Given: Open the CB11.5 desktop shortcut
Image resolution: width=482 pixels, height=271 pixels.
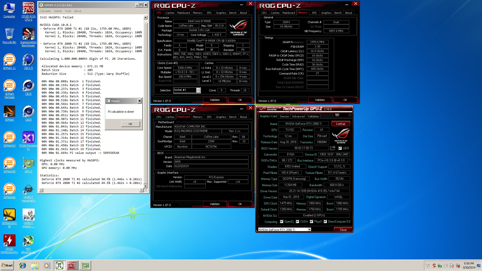Looking at the screenshot, I should 28,62.
